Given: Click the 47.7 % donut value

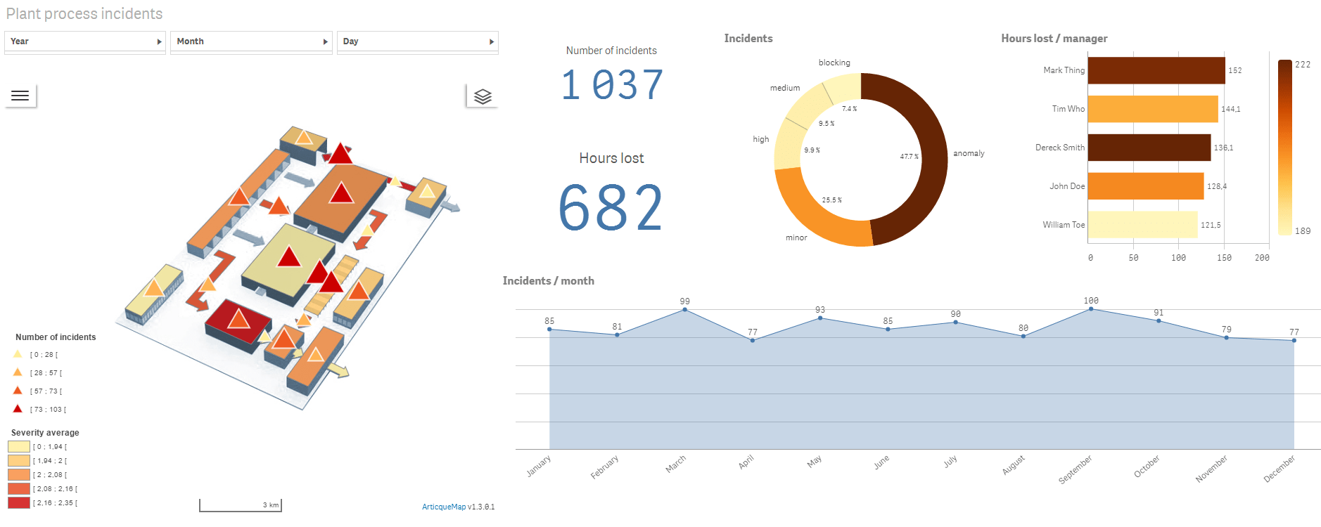Looking at the screenshot, I should pos(910,157).
